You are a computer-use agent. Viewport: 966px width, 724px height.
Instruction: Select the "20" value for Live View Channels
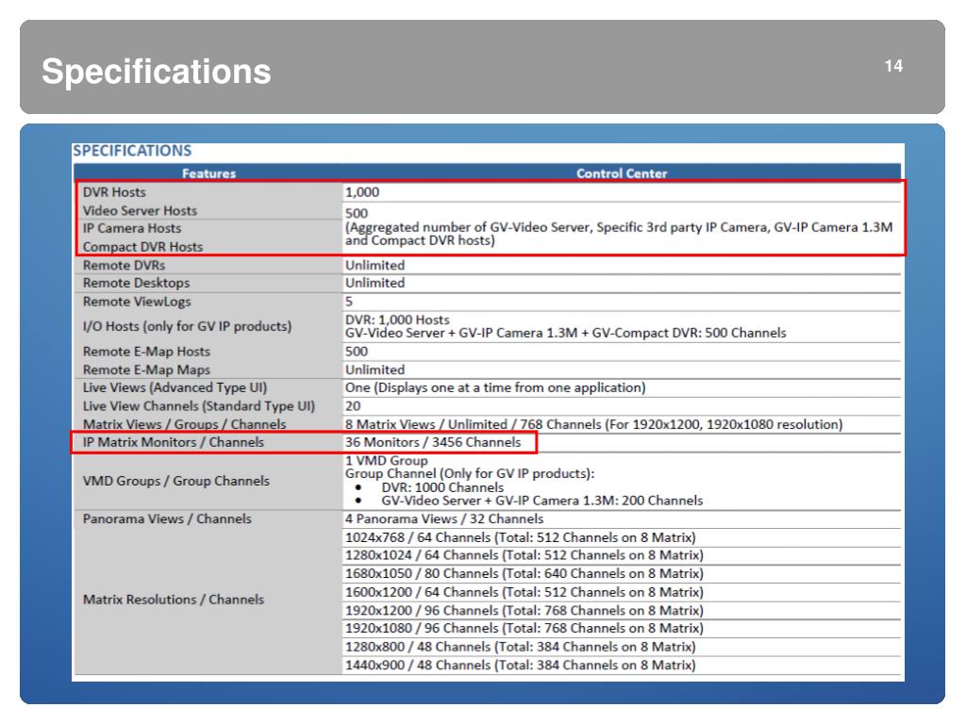coord(353,406)
